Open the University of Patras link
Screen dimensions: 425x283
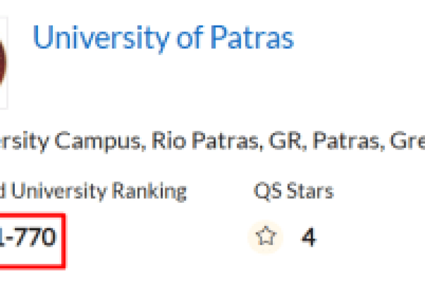163,38
